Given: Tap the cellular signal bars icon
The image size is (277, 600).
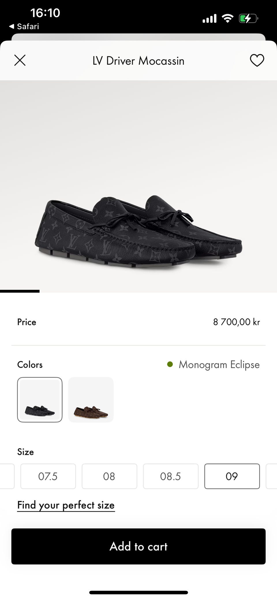Looking at the screenshot, I should tap(209, 19).
